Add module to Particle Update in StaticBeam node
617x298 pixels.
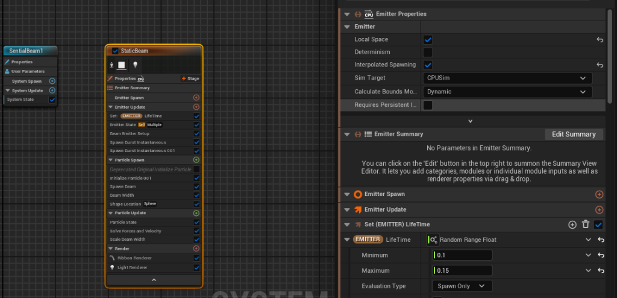tap(196, 213)
